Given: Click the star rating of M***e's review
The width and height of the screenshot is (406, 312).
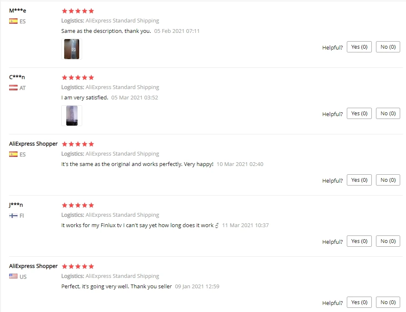Looking at the screenshot, I should point(78,11).
